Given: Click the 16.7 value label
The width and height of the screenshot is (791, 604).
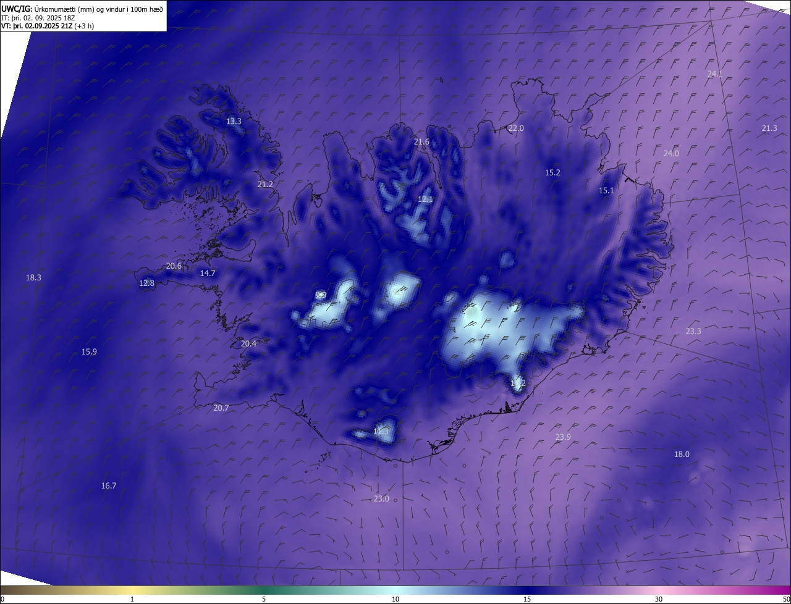Looking at the screenshot, I should [109, 486].
